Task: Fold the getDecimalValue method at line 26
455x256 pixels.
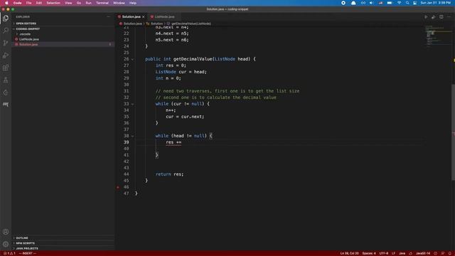Action: (x=132, y=59)
